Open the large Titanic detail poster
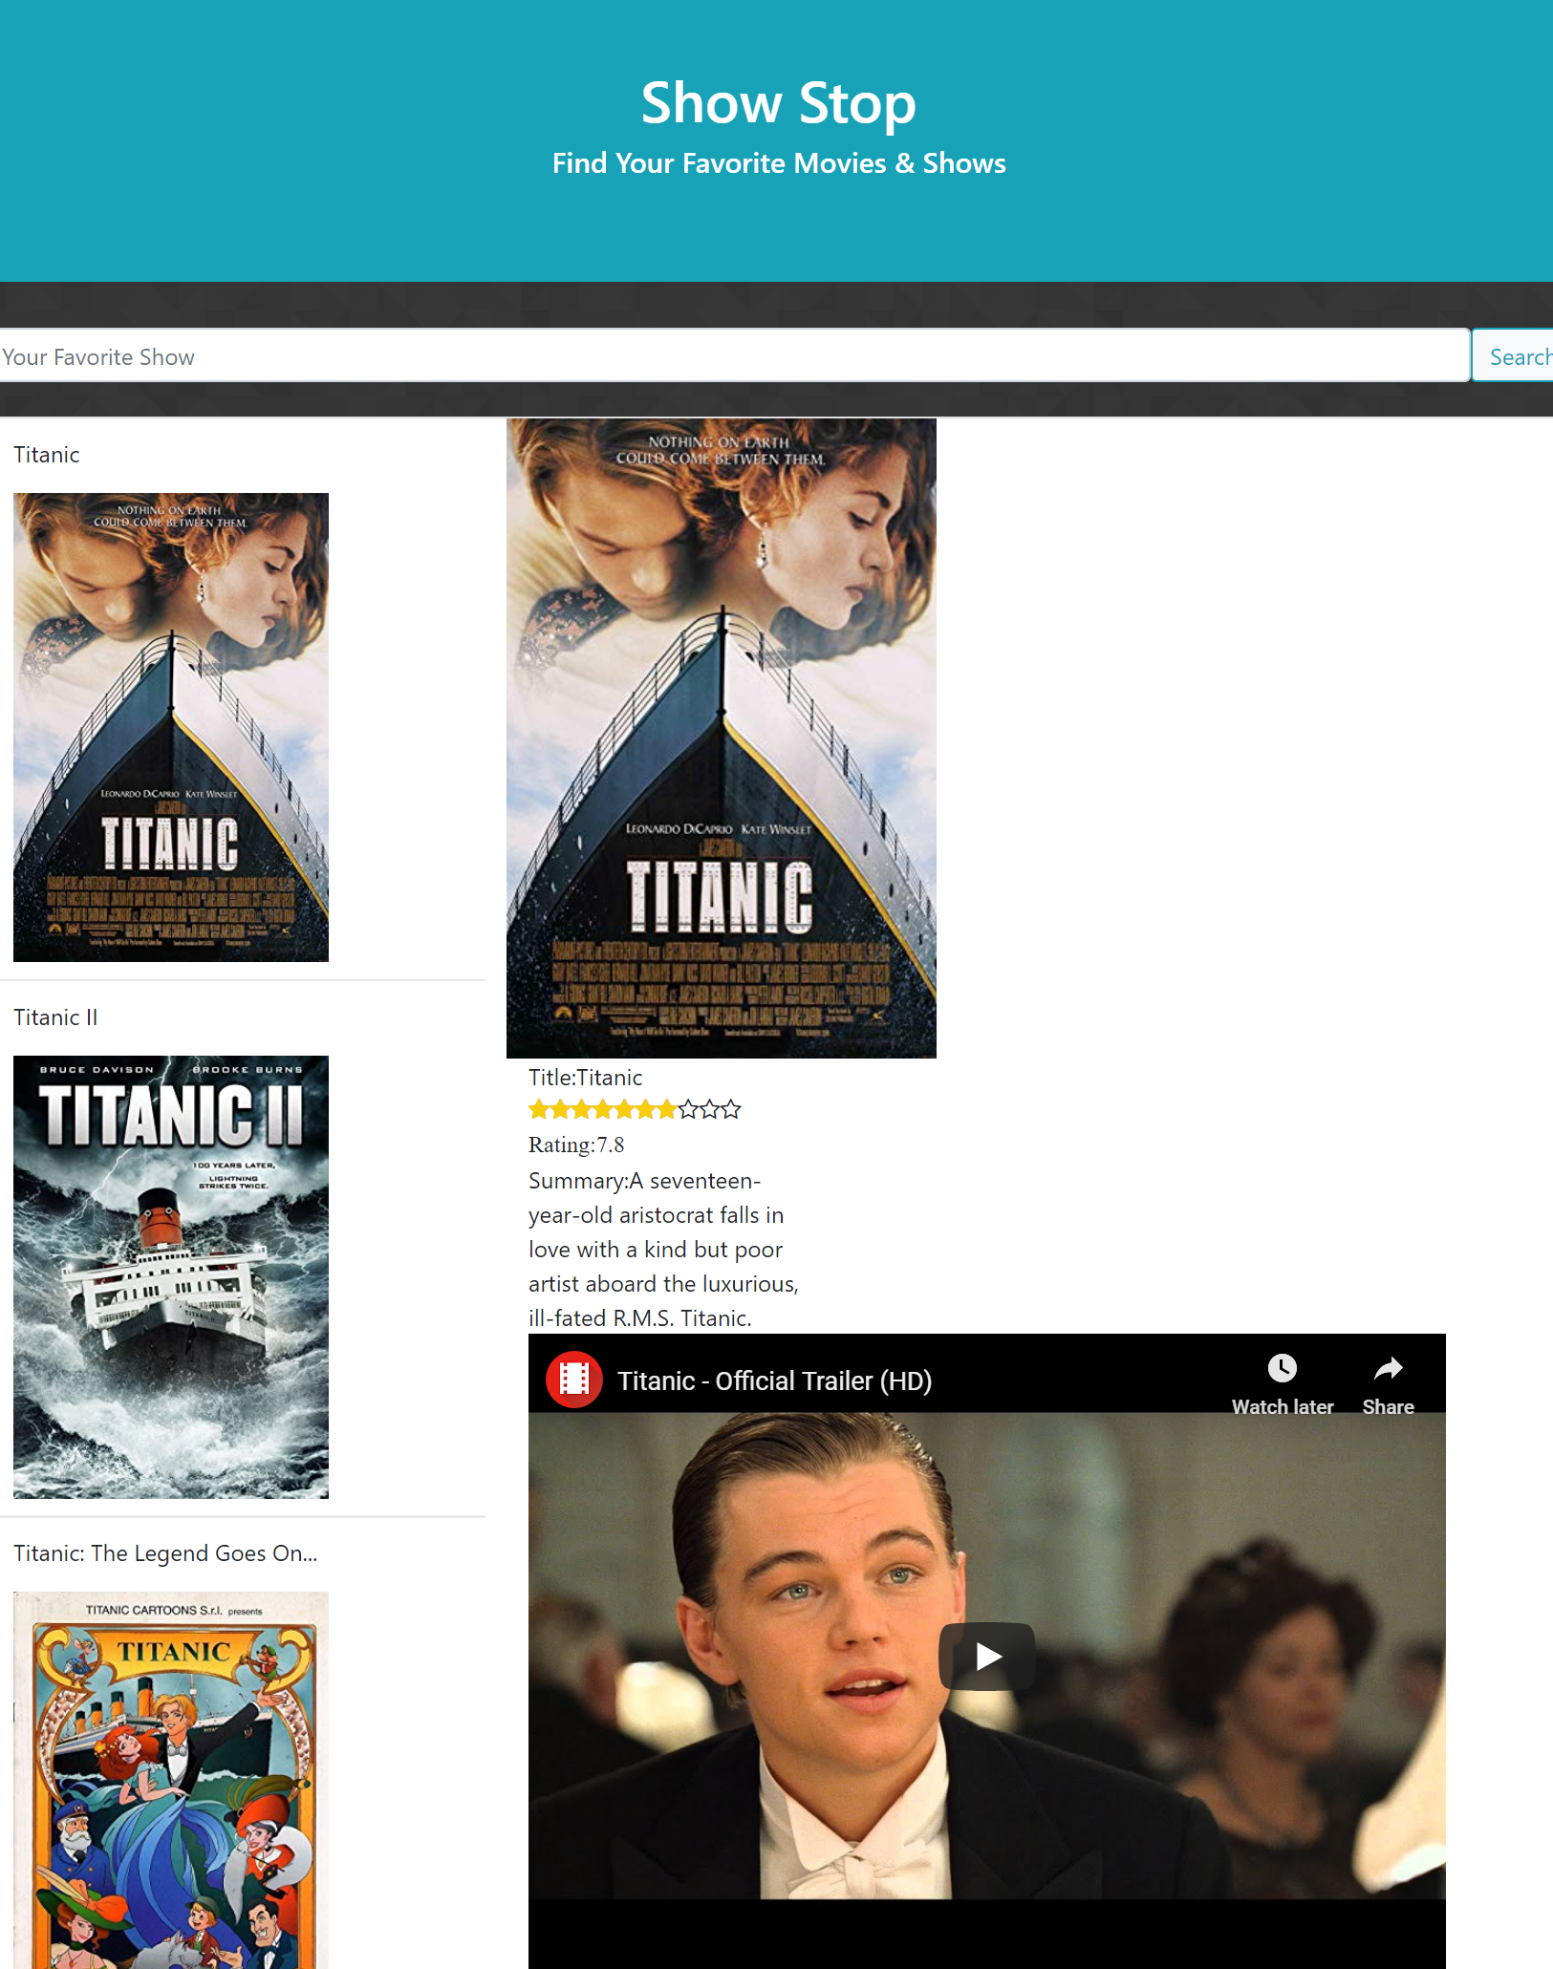 (x=722, y=738)
